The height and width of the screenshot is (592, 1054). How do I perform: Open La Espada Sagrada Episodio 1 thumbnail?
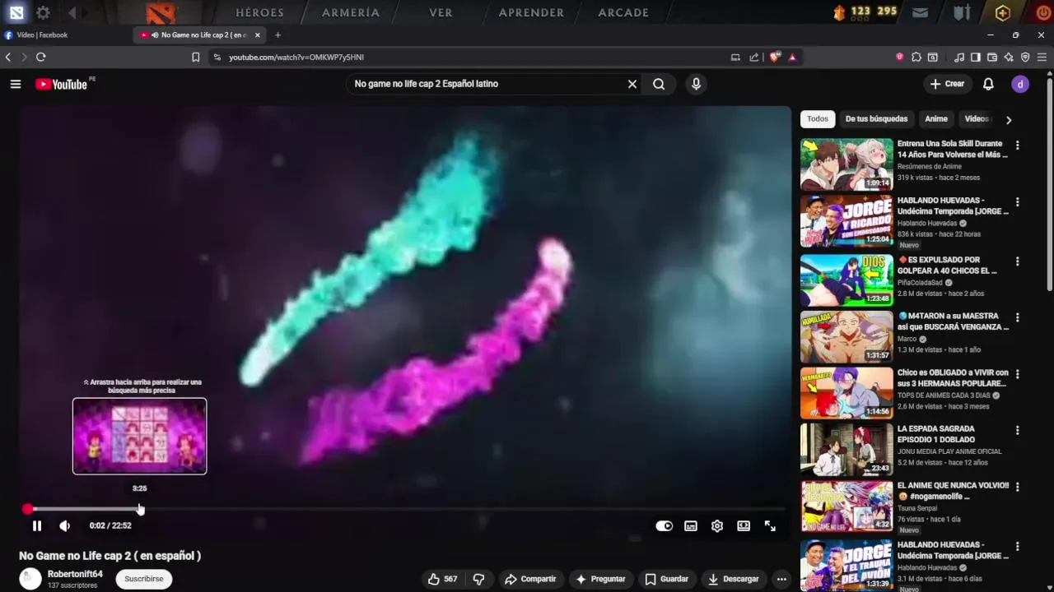coord(846,449)
